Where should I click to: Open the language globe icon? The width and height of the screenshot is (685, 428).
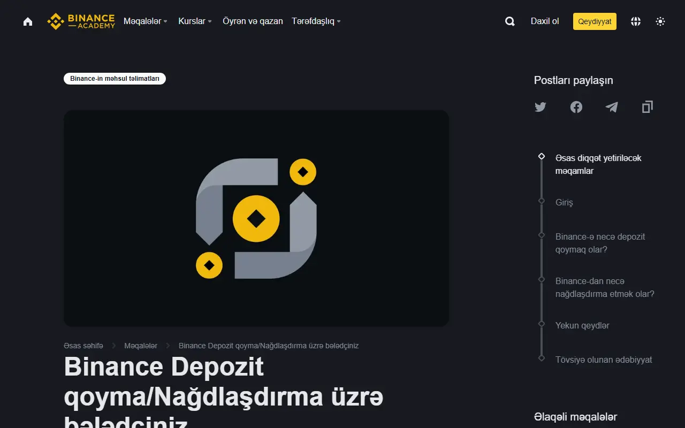click(636, 21)
